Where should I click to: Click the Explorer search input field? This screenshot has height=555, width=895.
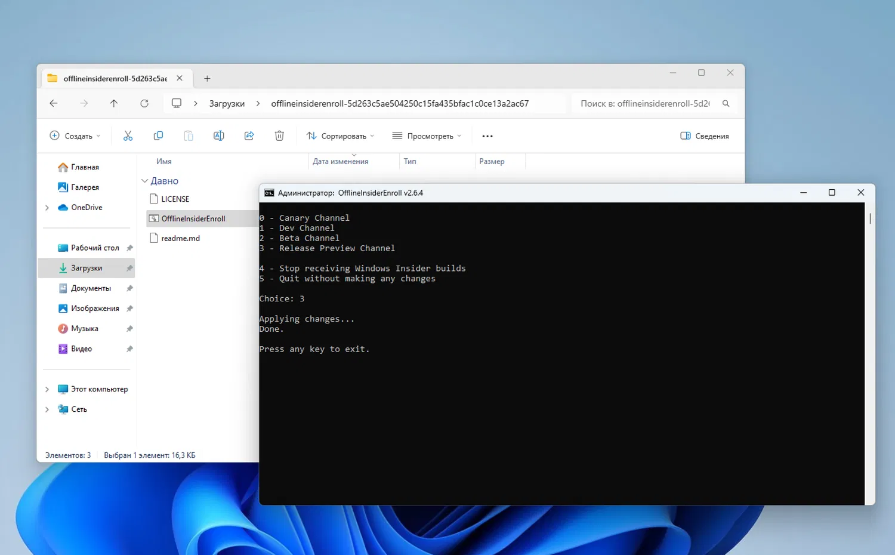653,103
